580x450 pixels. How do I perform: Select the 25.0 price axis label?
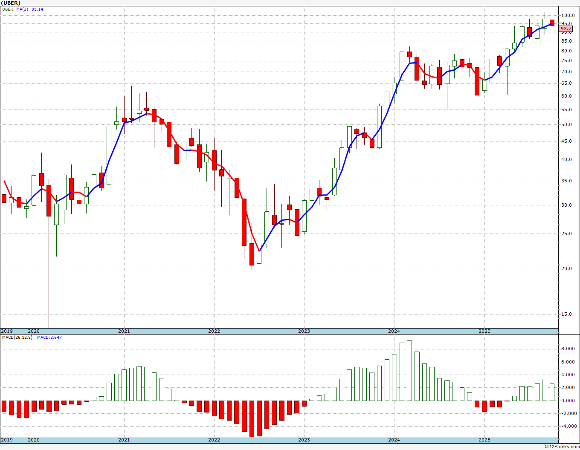pyautogui.click(x=566, y=234)
